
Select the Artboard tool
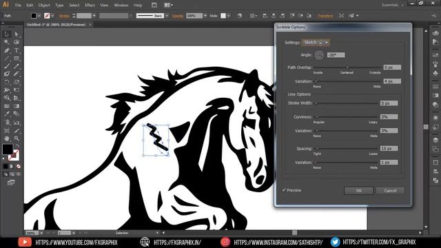click(x=7, y=131)
